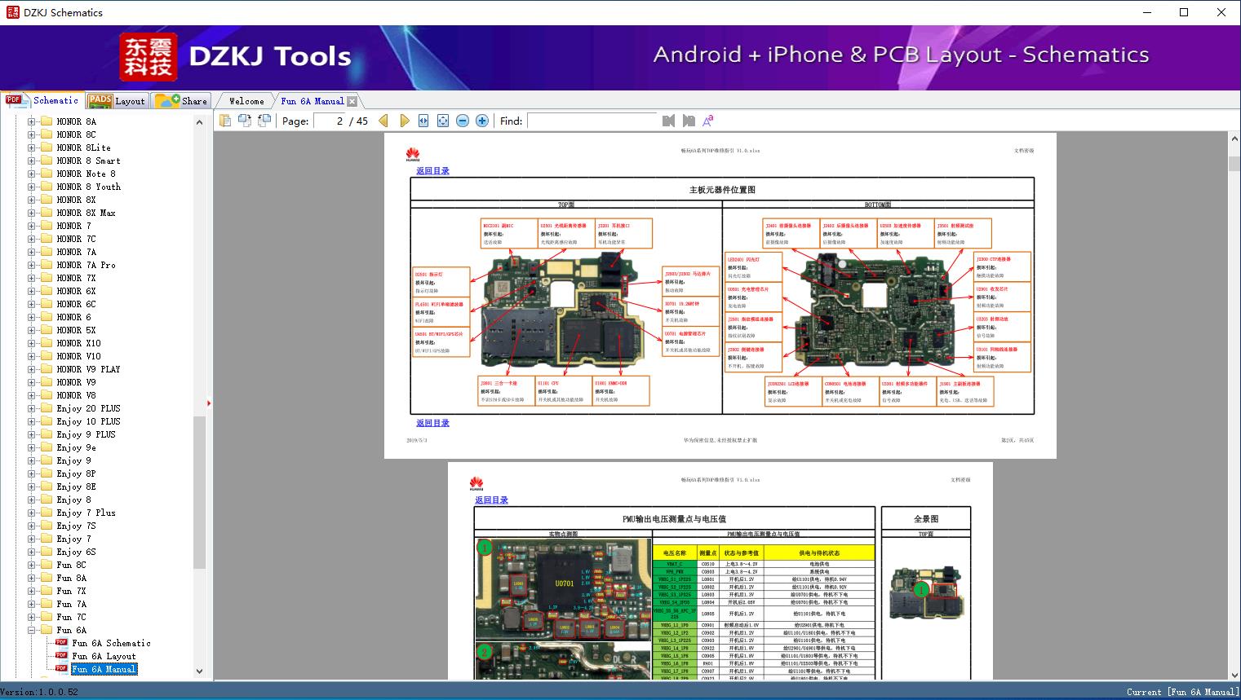
Task: Open the Welcome tab
Action: pyautogui.click(x=246, y=101)
